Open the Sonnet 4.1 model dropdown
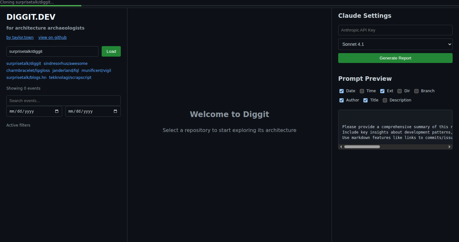This screenshot has height=242, width=459. [395, 44]
